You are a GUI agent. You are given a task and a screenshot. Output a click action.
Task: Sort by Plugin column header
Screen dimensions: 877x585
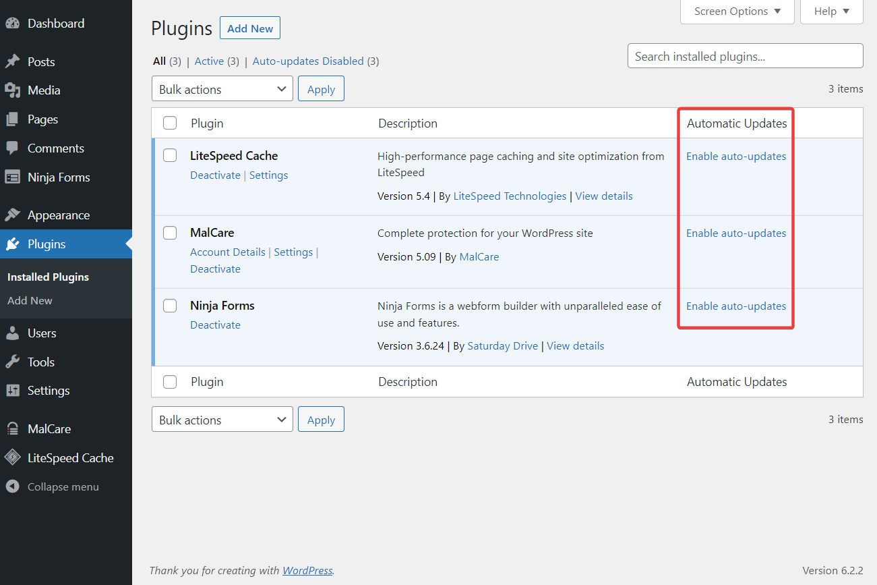[x=207, y=123]
